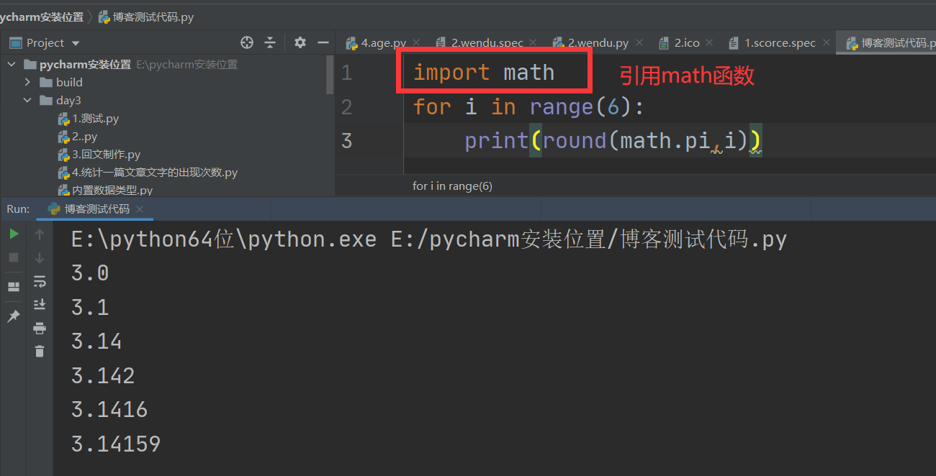This screenshot has width=936, height=476.
Task: Open 4.统计一篇文章文字的出现次数.py
Action: tap(155, 172)
